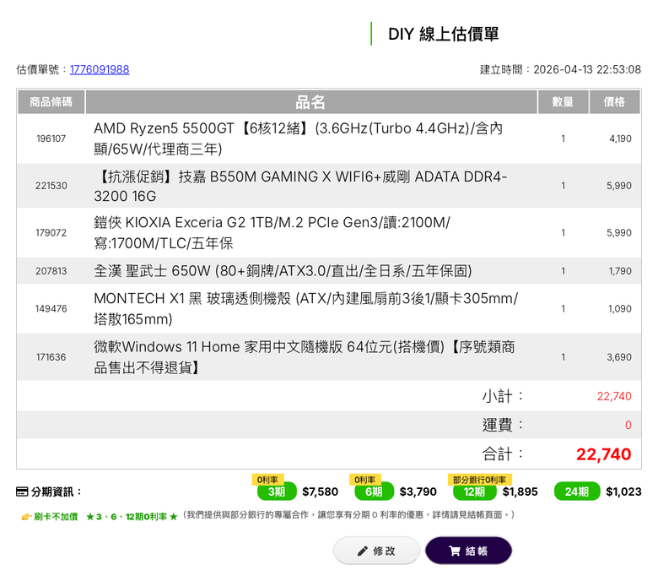
Task: Click the 0利率 tag above 3期
Action: (267, 480)
